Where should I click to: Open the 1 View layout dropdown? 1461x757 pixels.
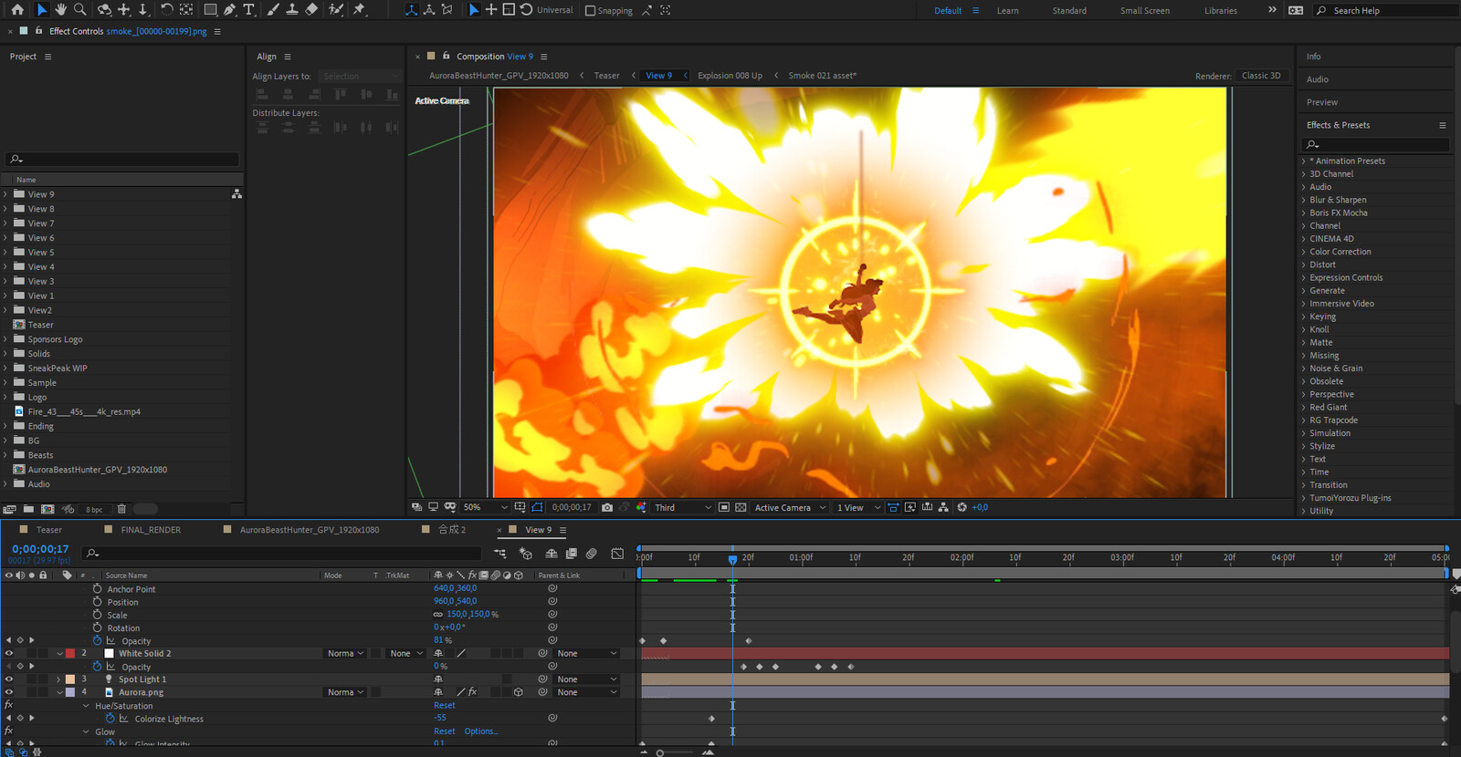coord(858,507)
